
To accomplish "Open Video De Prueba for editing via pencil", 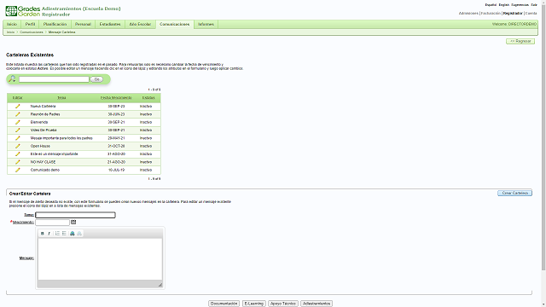I will tap(17, 130).
